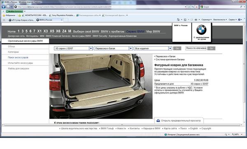Open the Quick Tabs grid icon
This screenshot has width=247, height=149.
pos(4,20)
